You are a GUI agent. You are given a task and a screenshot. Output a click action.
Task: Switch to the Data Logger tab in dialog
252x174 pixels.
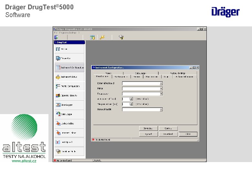(x=141, y=73)
